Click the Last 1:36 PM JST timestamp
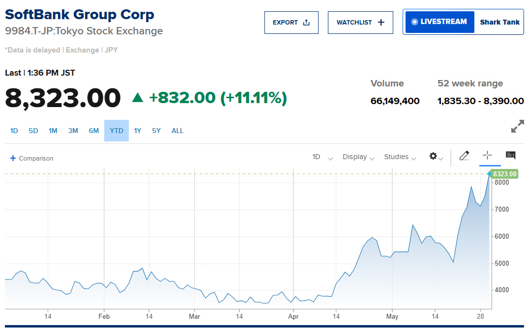The image size is (525, 329). coord(40,73)
